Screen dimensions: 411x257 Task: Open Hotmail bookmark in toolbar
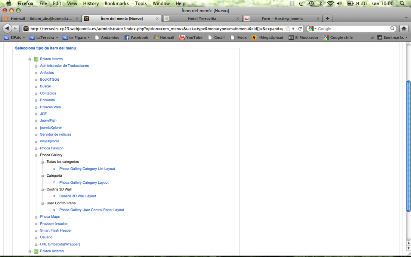pos(164,37)
